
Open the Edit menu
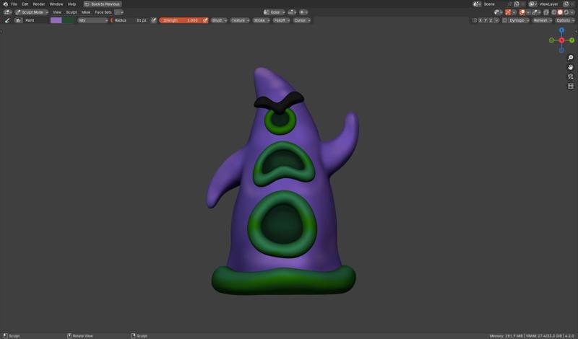coord(25,4)
